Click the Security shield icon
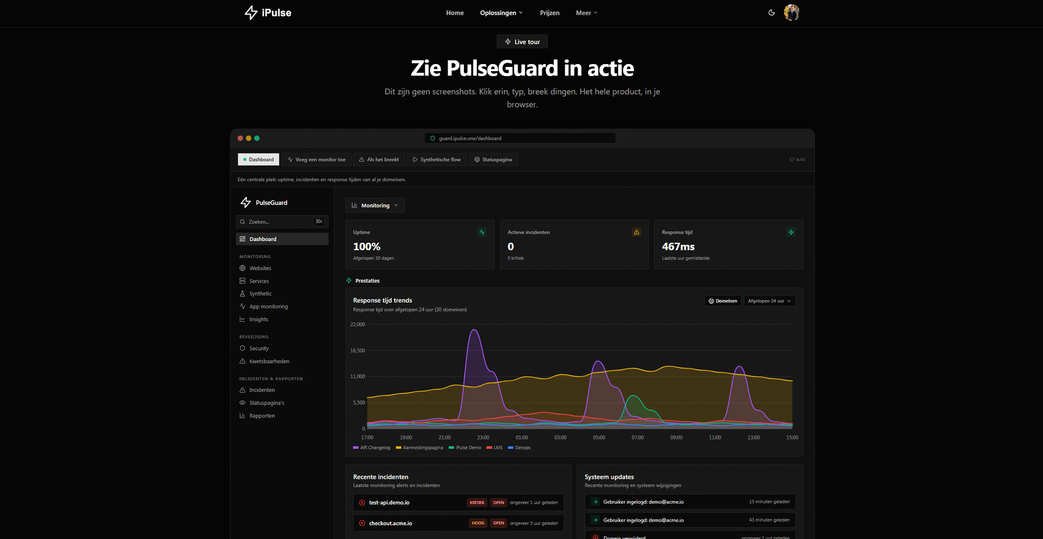The width and height of the screenshot is (1043, 539). coord(242,348)
